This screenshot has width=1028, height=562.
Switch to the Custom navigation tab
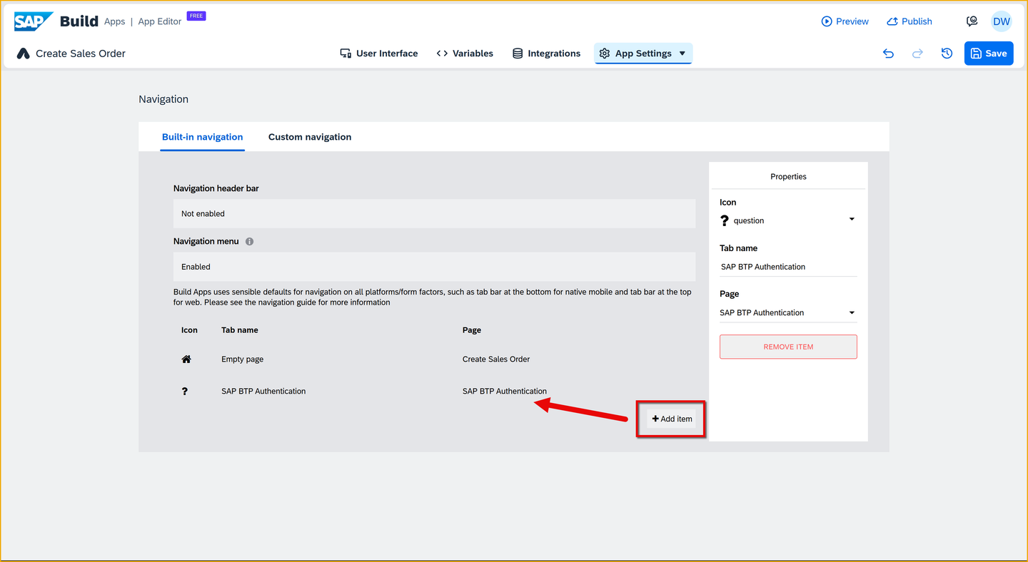tap(310, 137)
